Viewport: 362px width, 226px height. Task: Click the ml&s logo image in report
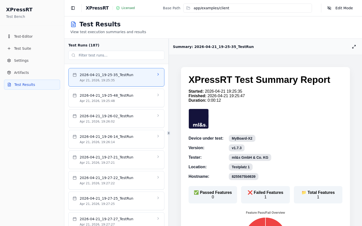pos(199,119)
